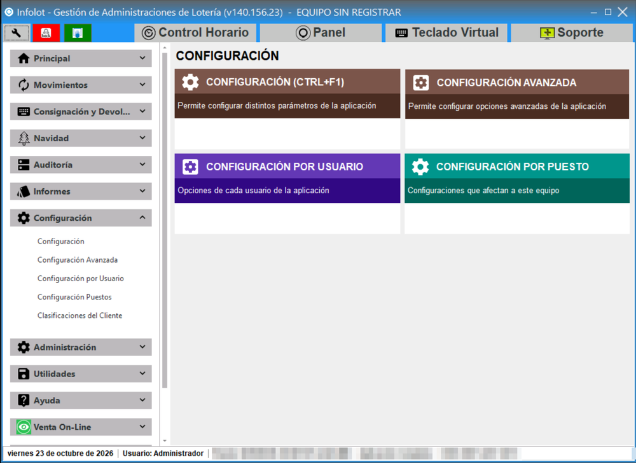The width and height of the screenshot is (636, 463).
Task: Click the Ayuda question mark icon
Action: pyautogui.click(x=24, y=401)
